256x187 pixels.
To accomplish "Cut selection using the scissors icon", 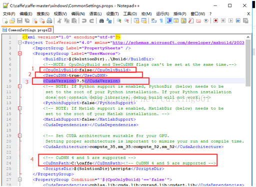I will (x=59, y=21).
